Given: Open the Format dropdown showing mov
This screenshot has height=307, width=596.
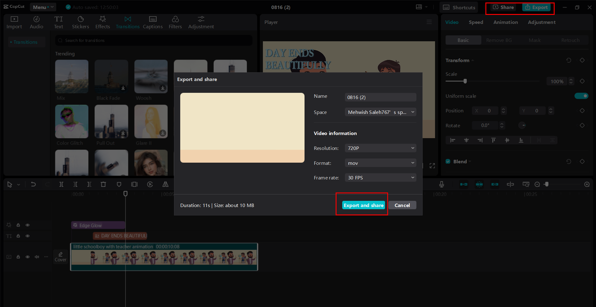Looking at the screenshot, I should (x=381, y=163).
